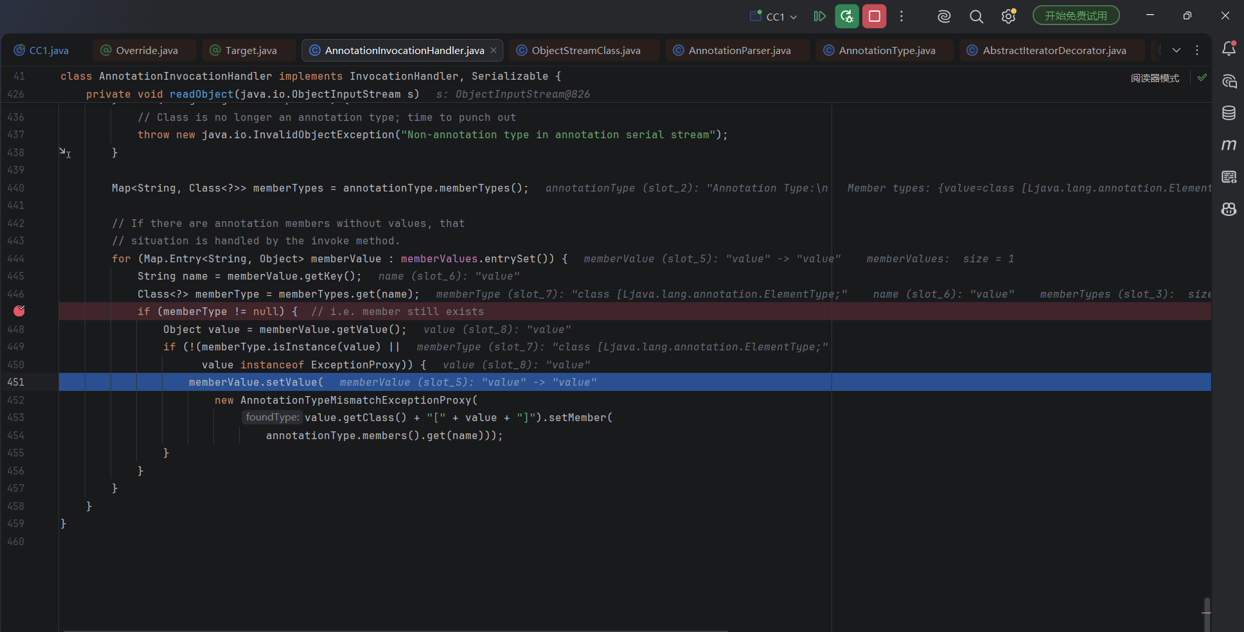Viewport: 1244px width, 632px height.
Task: Open the AI assistant swirl icon
Action: pyautogui.click(x=944, y=17)
